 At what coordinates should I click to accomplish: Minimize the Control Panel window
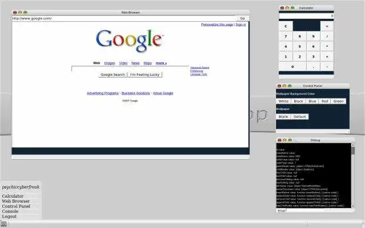pyautogui.click(x=285, y=86)
